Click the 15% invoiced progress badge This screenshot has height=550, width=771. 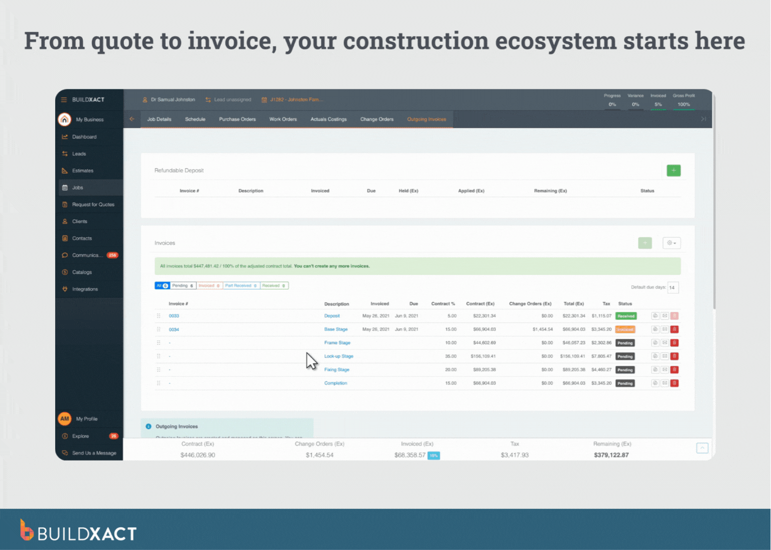(x=433, y=456)
